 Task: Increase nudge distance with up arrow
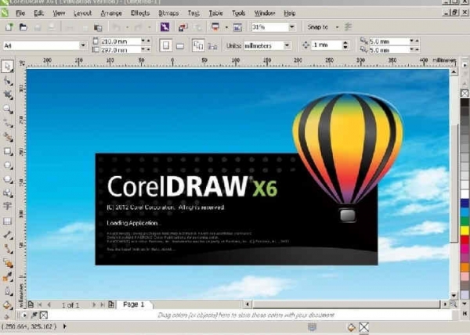(345, 43)
